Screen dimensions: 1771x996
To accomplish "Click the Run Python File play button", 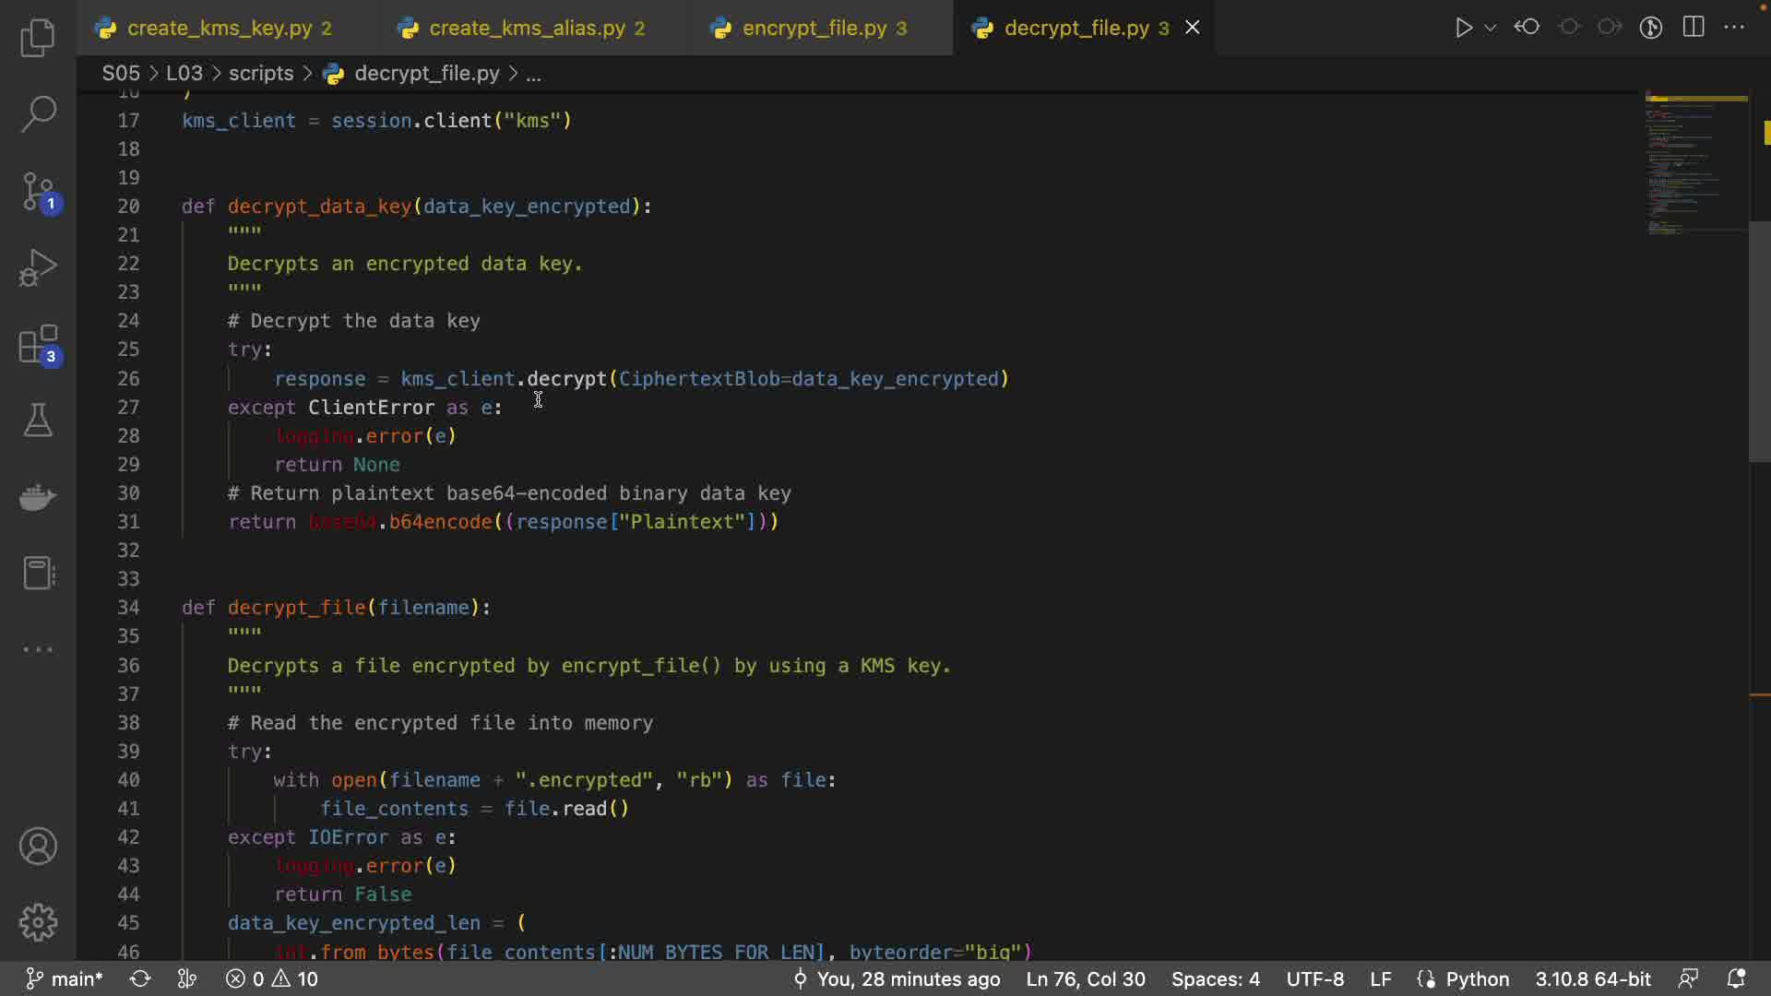I will [x=1463, y=28].
